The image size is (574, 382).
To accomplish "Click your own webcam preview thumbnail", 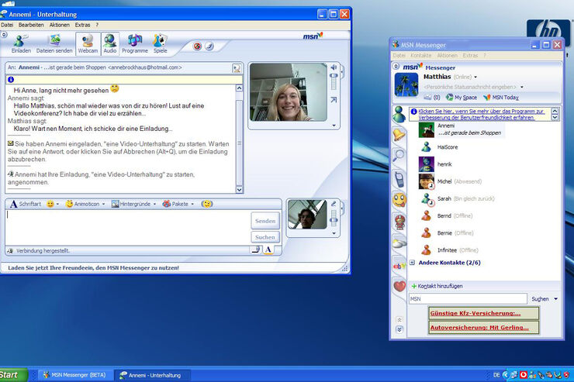I will click(x=307, y=214).
